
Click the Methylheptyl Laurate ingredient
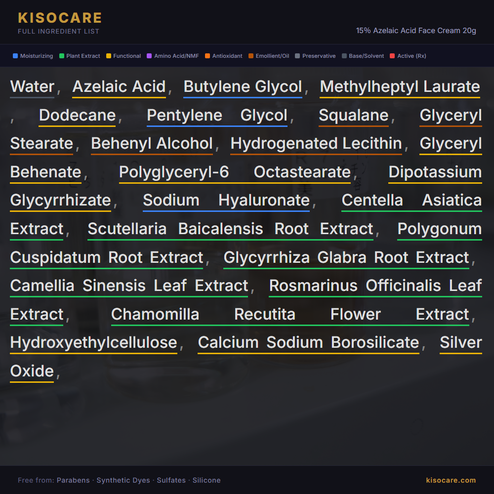click(x=400, y=87)
